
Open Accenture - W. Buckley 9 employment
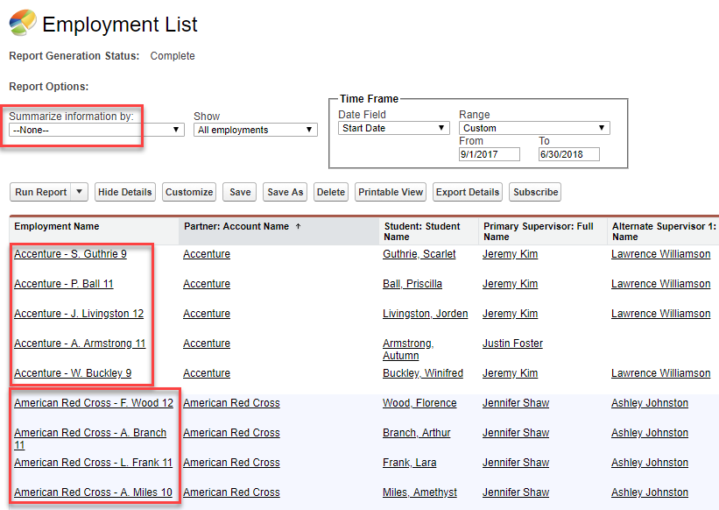point(73,373)
